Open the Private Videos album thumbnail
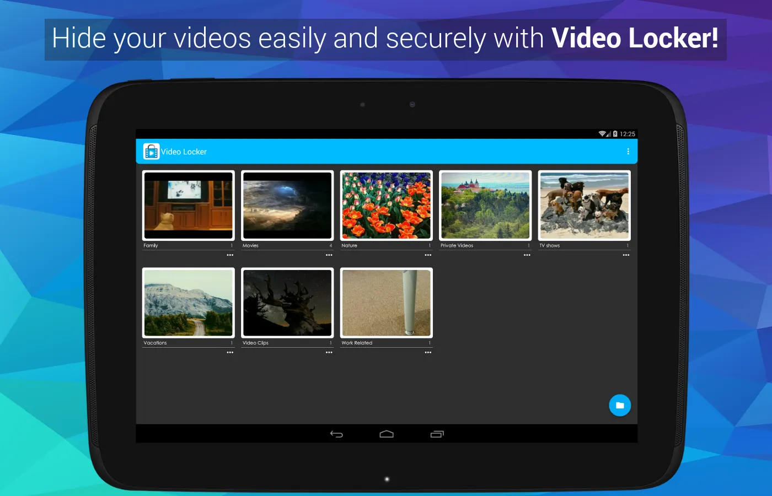This screenshot has width=772, height=496. tap(485, 206)
